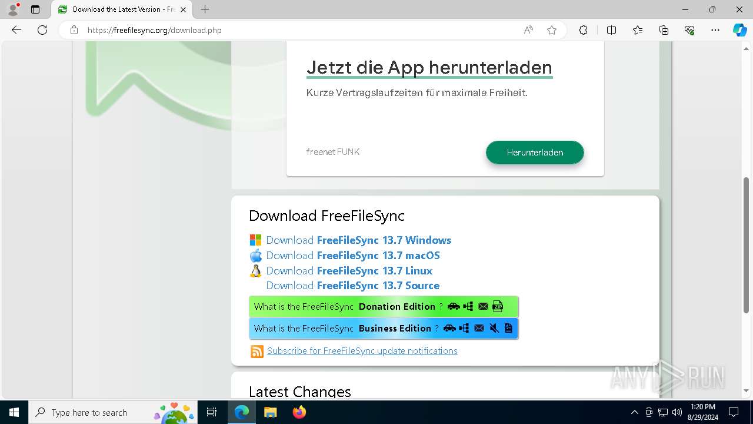Click the Latest Changes heading
Viewport: 753px width, 424px height.
click(300, 392)
